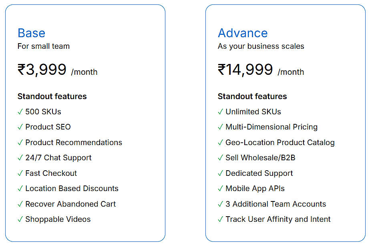Click the Product Recommendations feature text
Image resolution: width=370 pixels, height=247 pixels.
pos(74,143)
